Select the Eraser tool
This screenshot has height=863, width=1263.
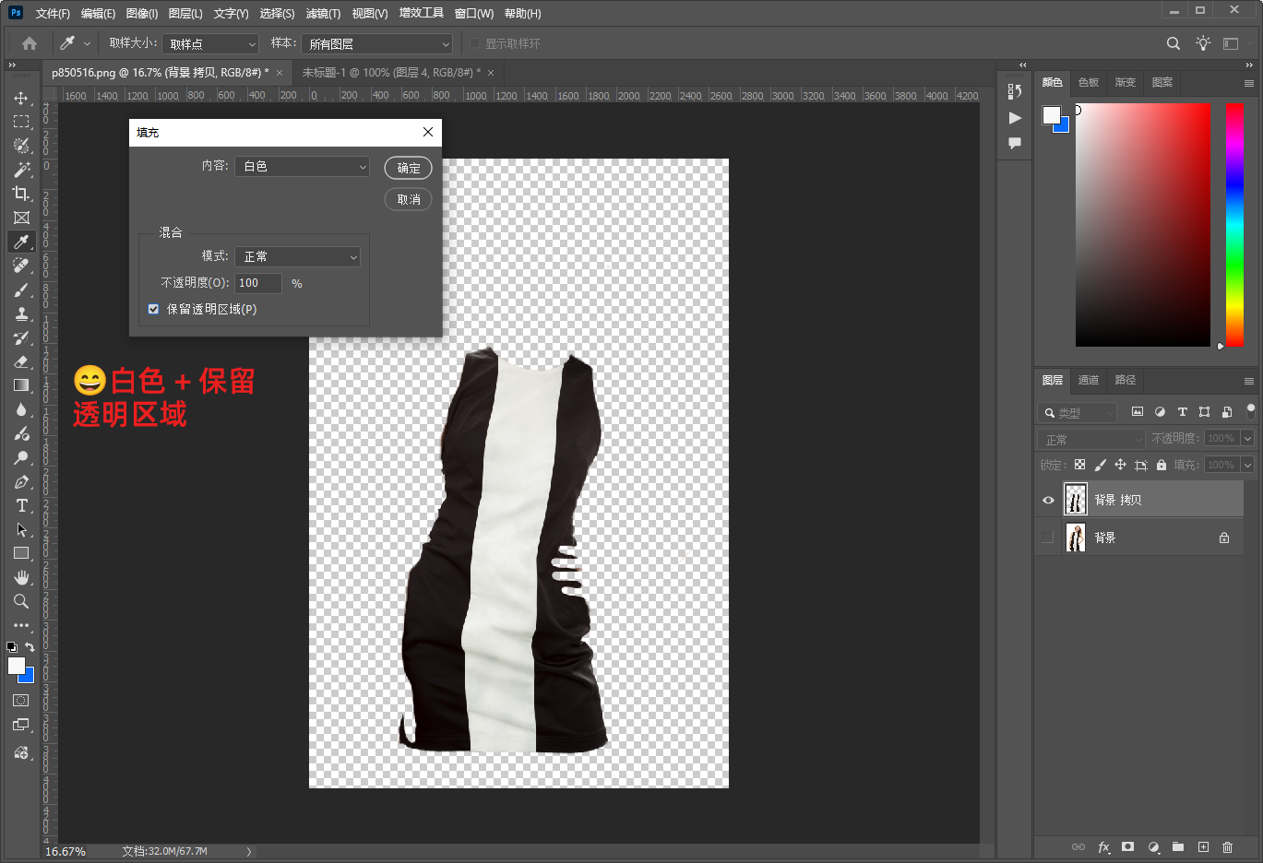(21, 361)
